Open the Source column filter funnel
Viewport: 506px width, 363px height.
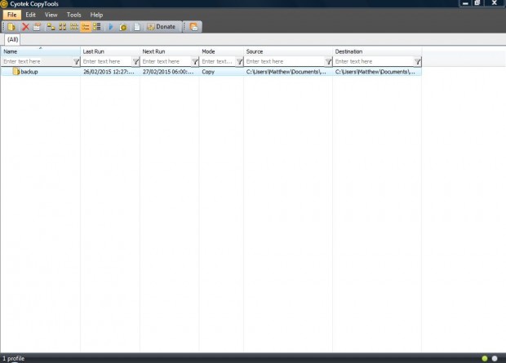(x=328, y=62)
